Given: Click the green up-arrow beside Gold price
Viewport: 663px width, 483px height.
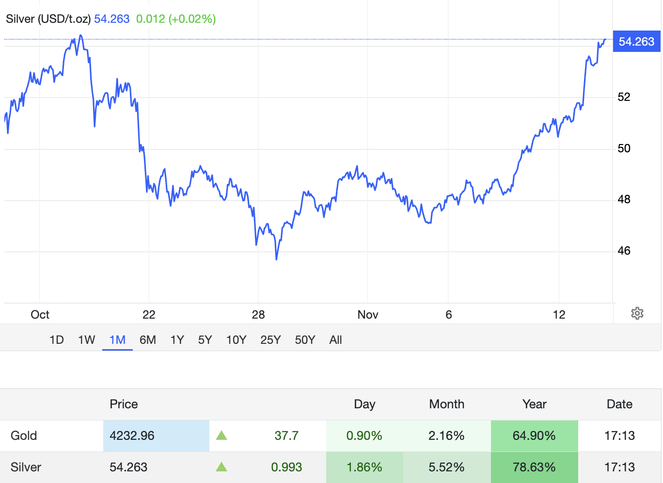Looking at the screenshot, I should (x=222, y=435).
